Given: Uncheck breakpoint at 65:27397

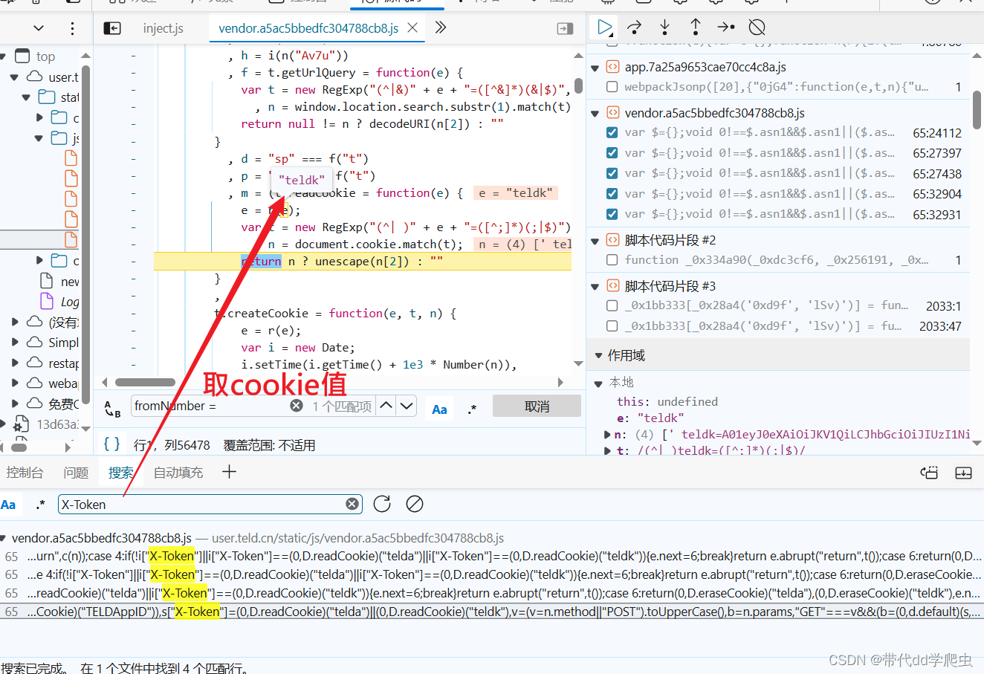Looking at the screenshot, I should (x=612, y=153).
